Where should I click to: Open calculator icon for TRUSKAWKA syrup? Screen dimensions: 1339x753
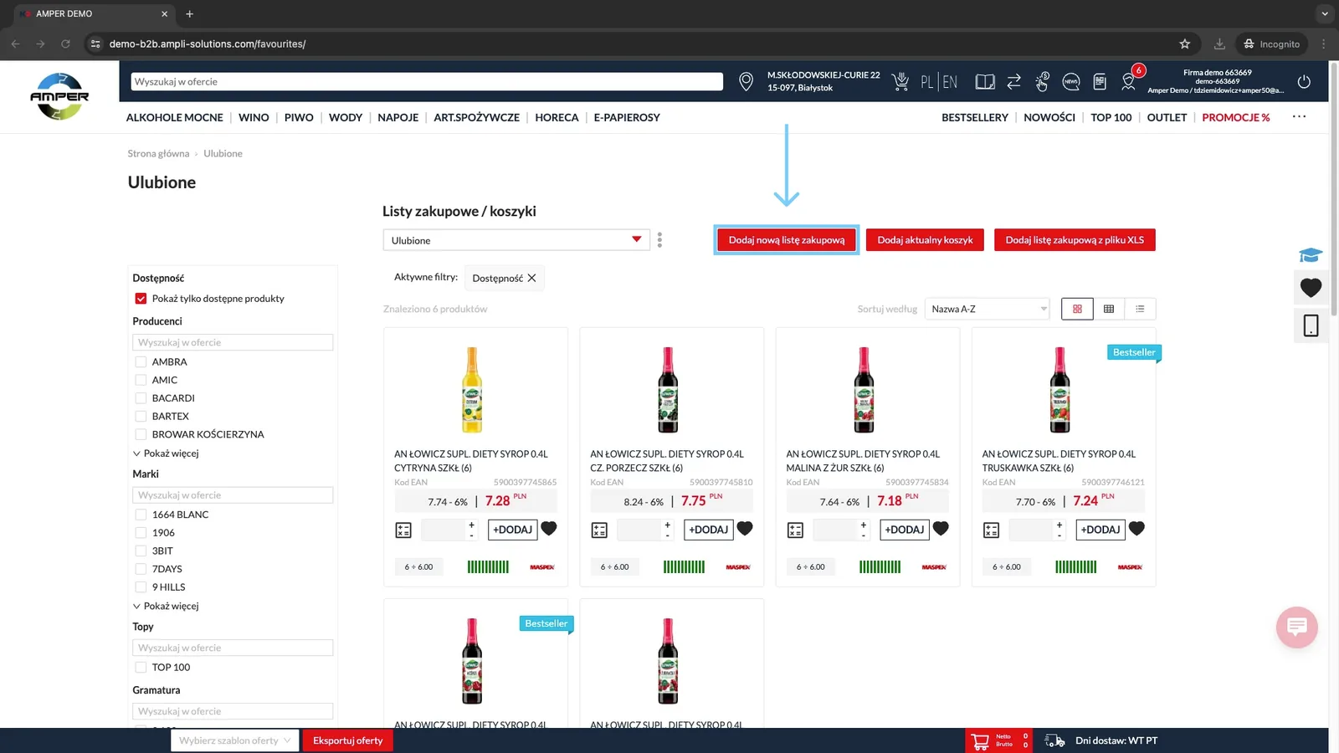point(991,530)
